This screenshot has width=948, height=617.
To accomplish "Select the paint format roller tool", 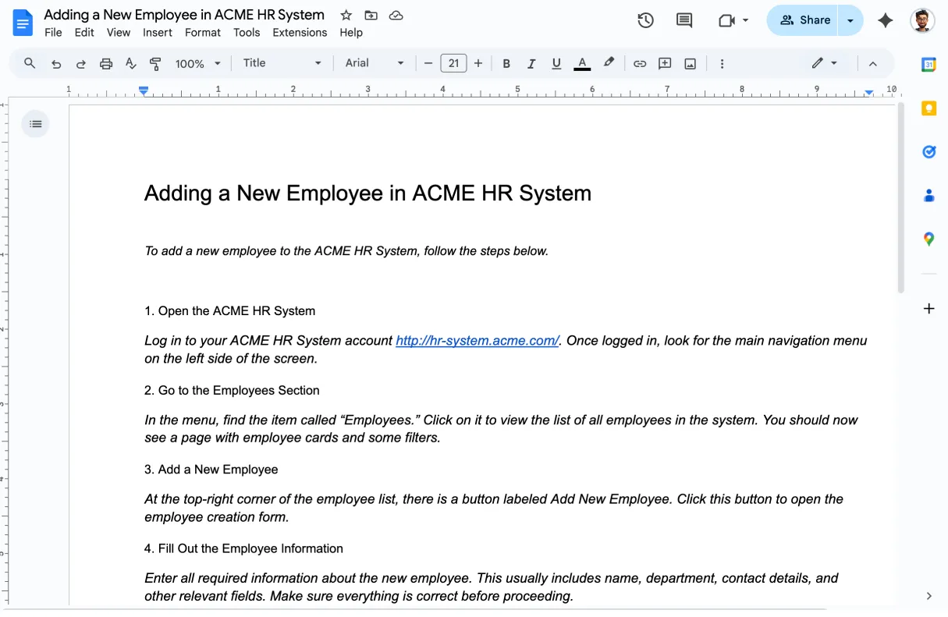I will 155,64.
